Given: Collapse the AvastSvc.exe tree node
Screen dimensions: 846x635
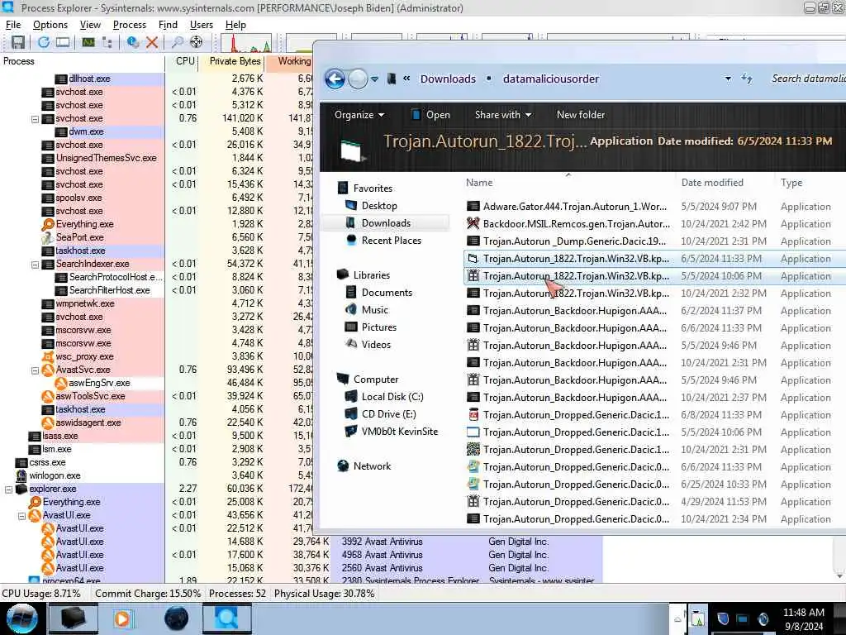Looking at the screenshot, I should 35,370.
